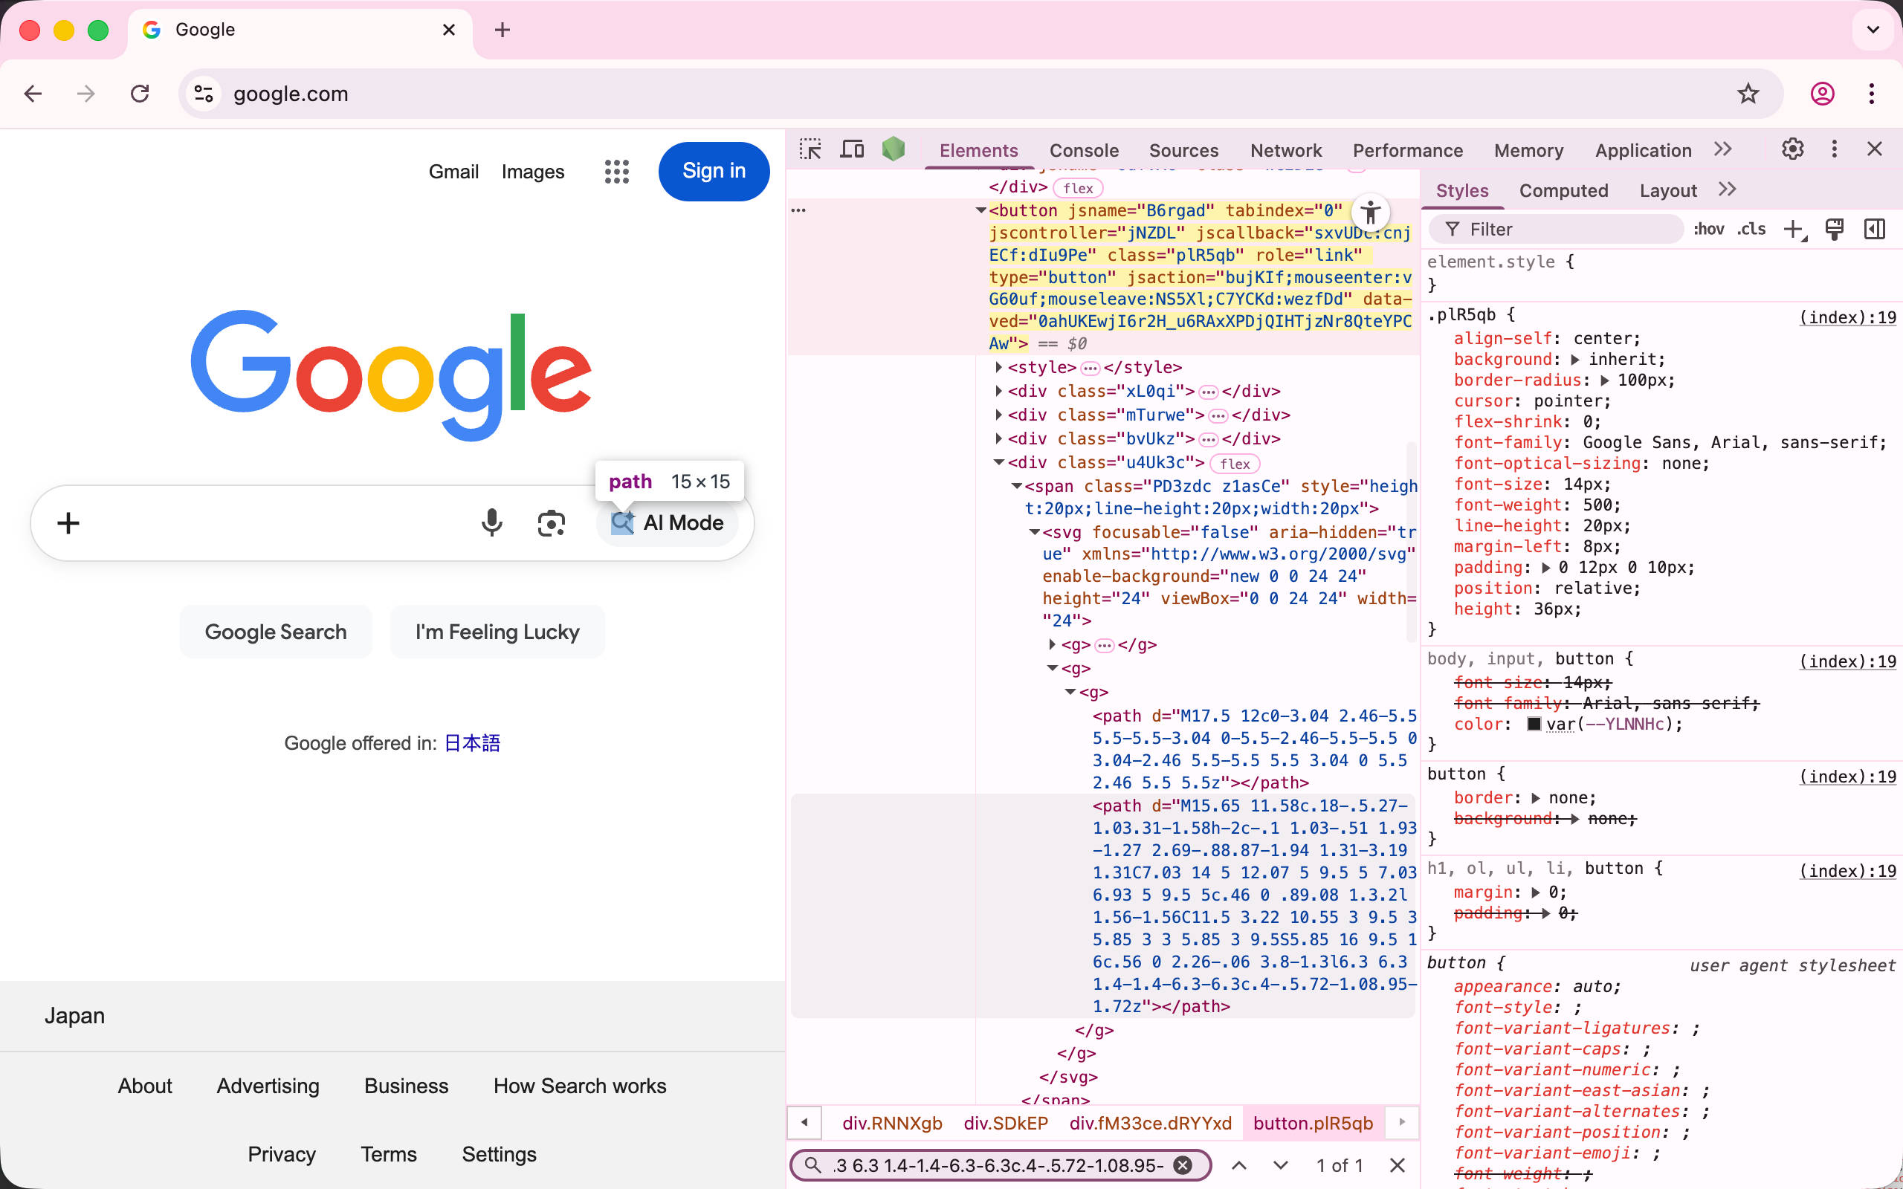The image size is (1903, 1189).
Task: Open the Computed styles tab
Action: (x=1563, y=190)
